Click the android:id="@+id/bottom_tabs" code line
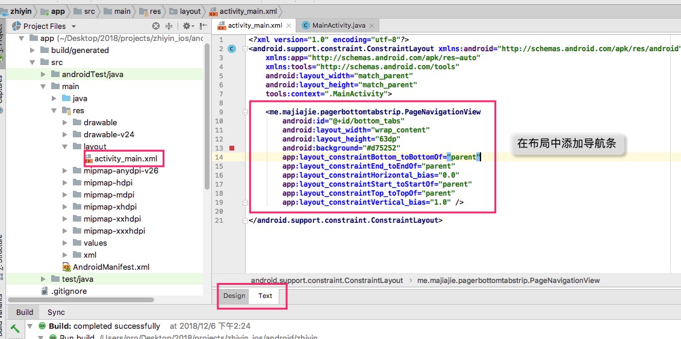Screen dimensions: 681x339 (x=343, y=120)
